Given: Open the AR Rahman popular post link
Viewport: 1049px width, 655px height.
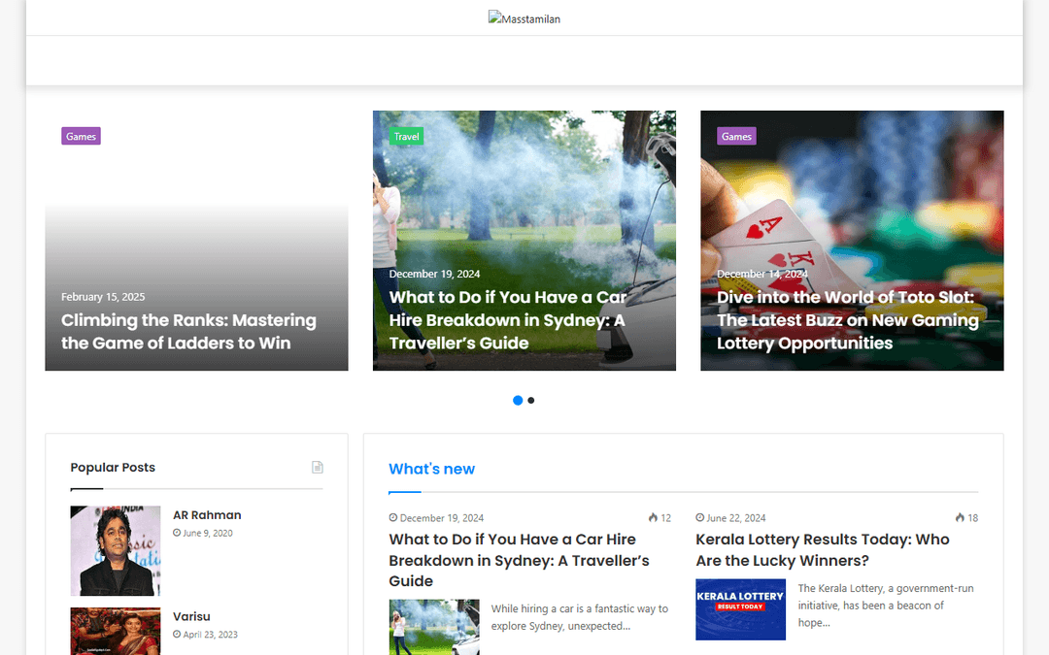Looking at the screenshot, I should (x=208, y=515).
